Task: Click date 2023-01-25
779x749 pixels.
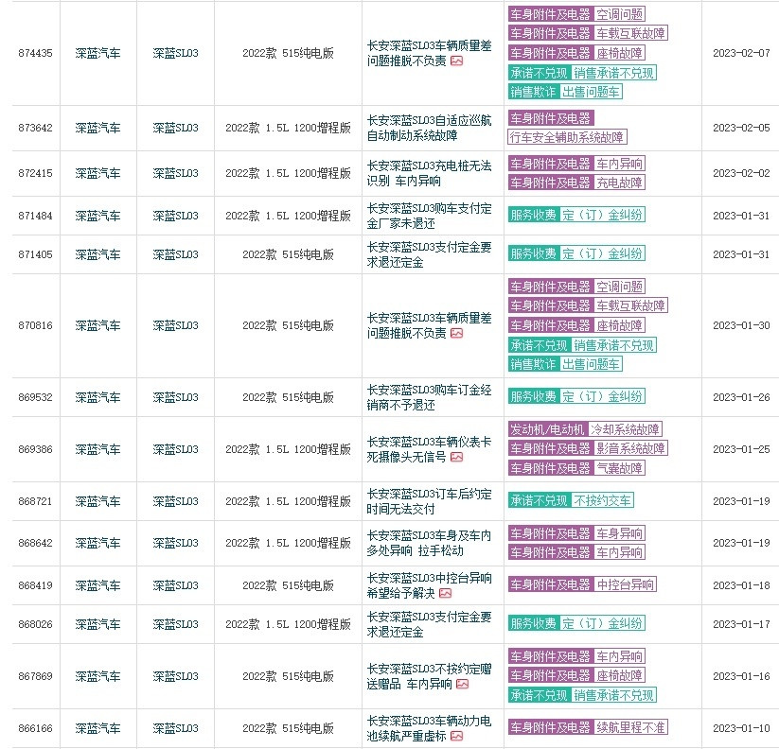Action: point(741,450)
